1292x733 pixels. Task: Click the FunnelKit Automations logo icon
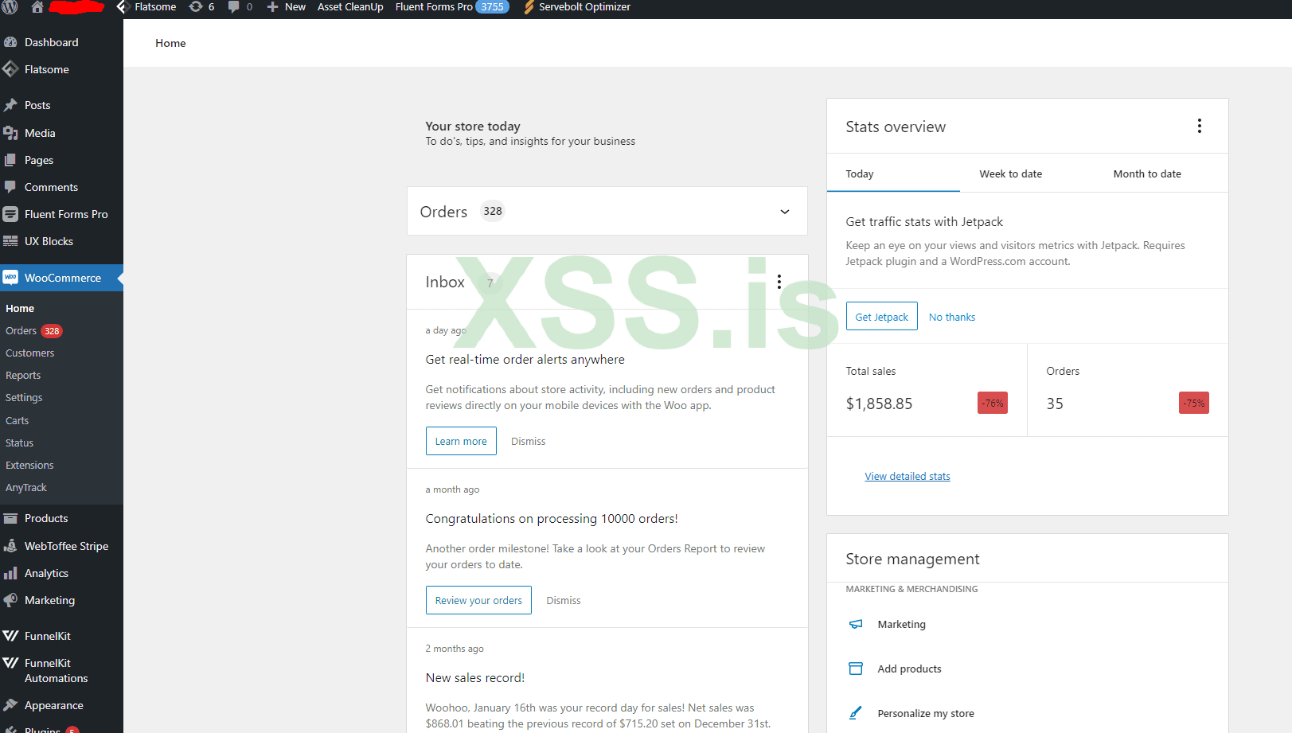[x=10, y=663]
